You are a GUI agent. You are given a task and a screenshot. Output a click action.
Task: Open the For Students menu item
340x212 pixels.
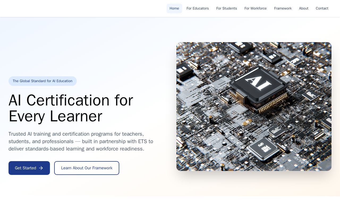(227, 8)
